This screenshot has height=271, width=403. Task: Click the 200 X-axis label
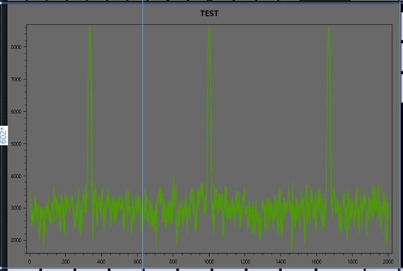[x=66, y=262]
